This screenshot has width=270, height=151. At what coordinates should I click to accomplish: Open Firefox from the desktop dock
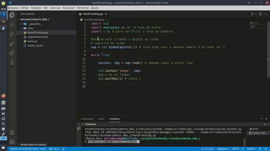click(3, 96)
